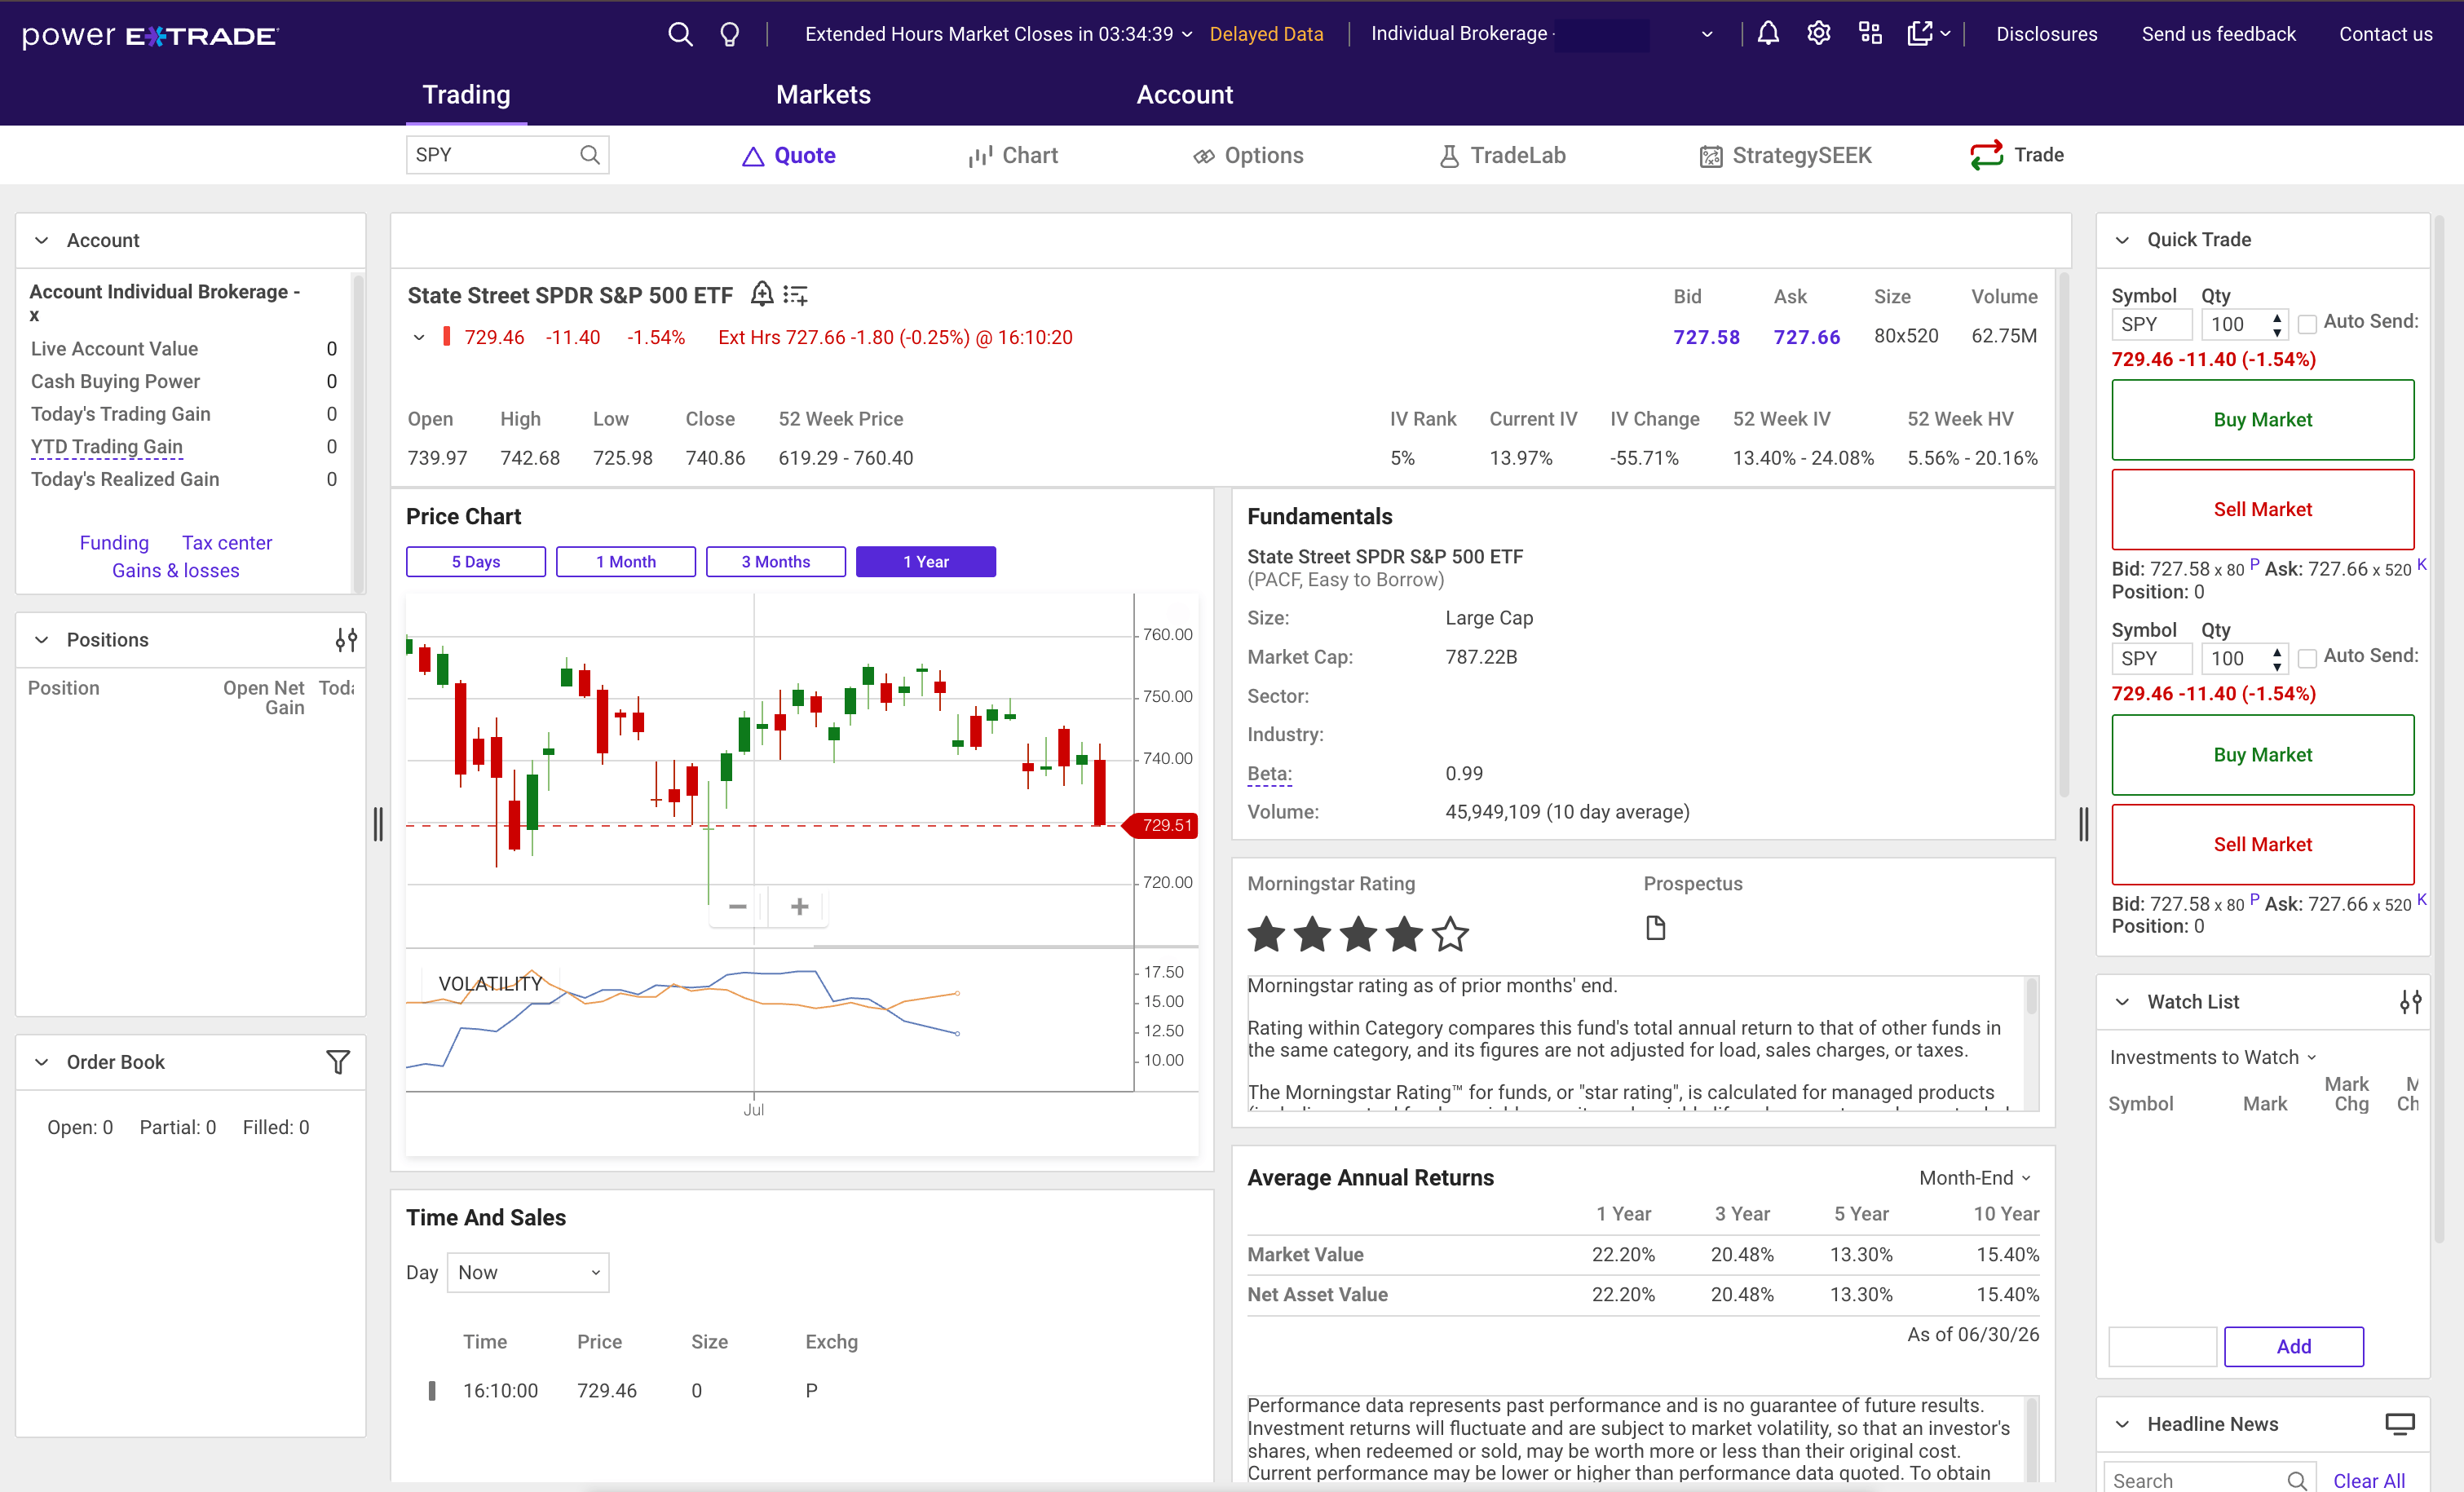Open the lightbulb ideas icon
The image size is (2464, 1492).
pyautogui.click(x=730, y=35)
